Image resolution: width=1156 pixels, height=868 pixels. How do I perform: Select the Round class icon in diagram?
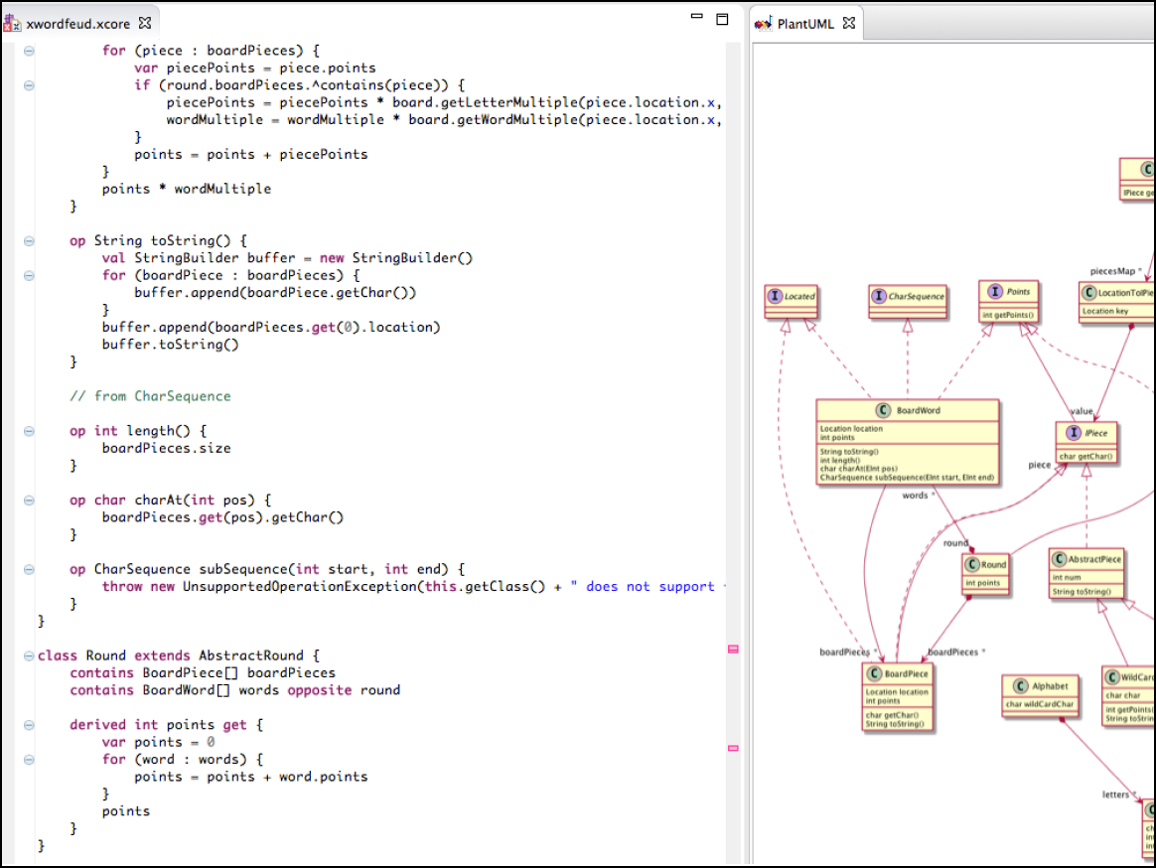point(971,564)
